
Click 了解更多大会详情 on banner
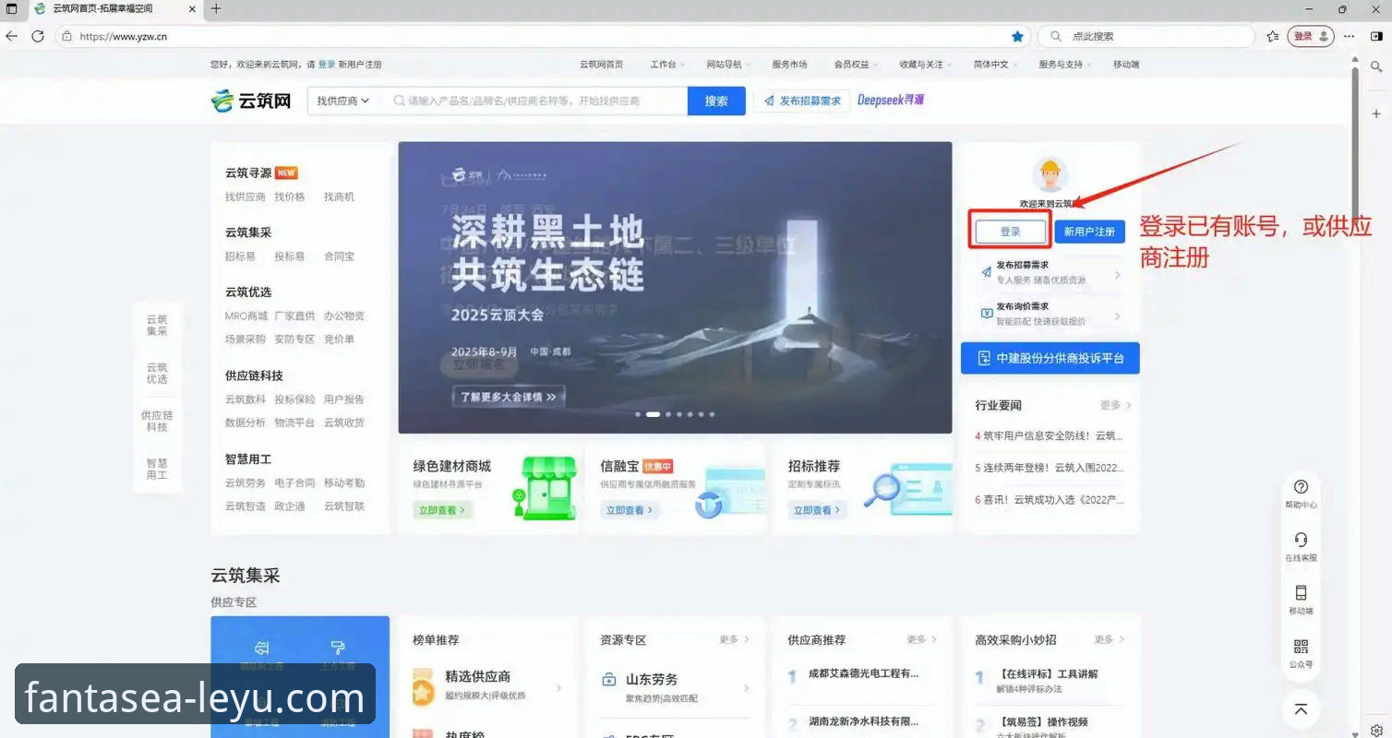[509, 397]
